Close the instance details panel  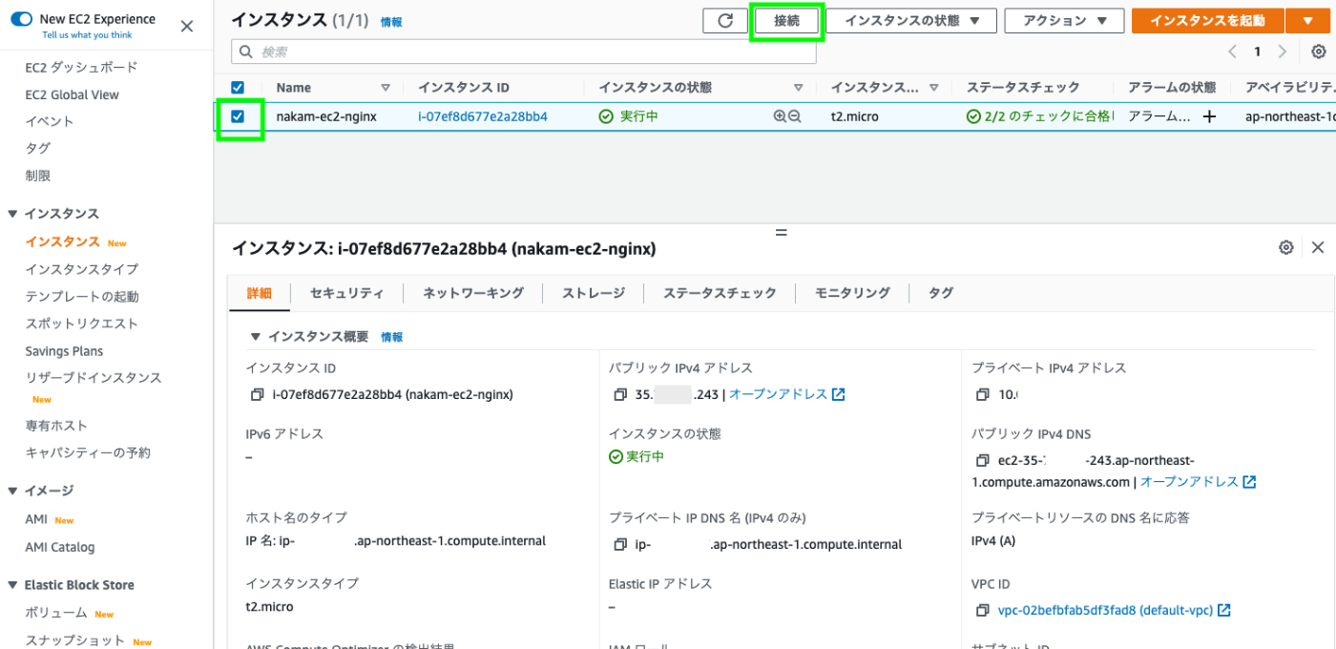click(x=1318, y=247)
